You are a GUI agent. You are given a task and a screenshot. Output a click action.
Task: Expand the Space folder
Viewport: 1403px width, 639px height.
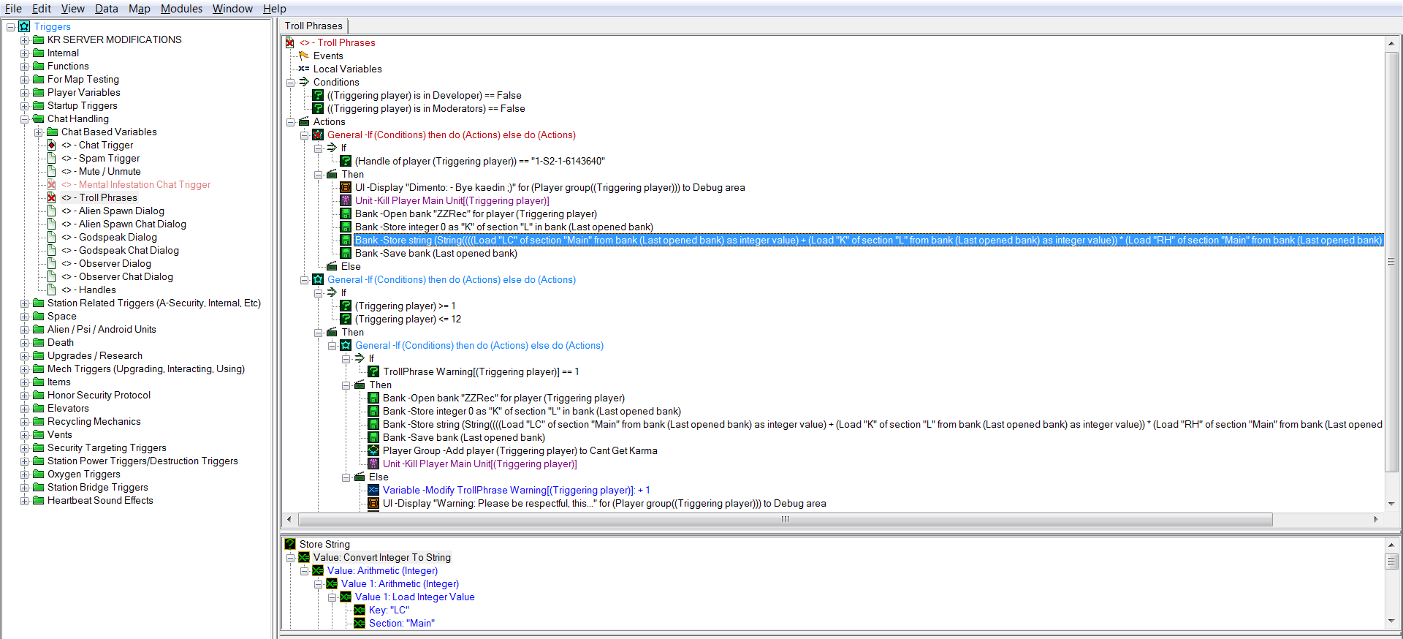point(24,317)
